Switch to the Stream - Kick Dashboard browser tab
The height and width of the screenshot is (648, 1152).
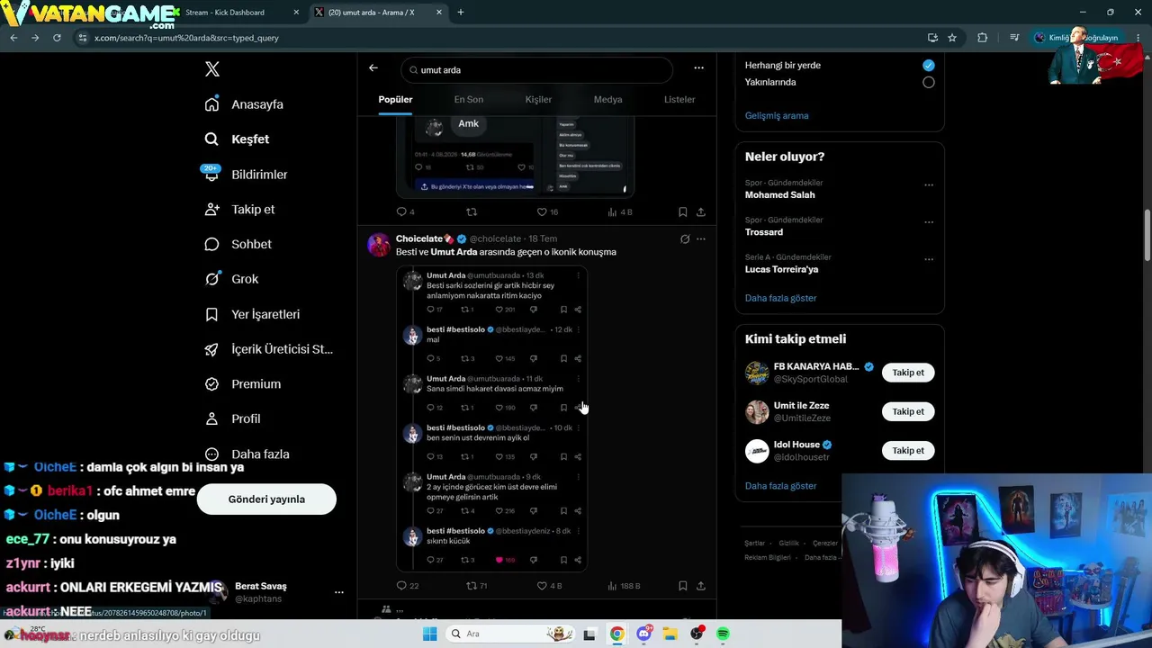tap(229, 13)
